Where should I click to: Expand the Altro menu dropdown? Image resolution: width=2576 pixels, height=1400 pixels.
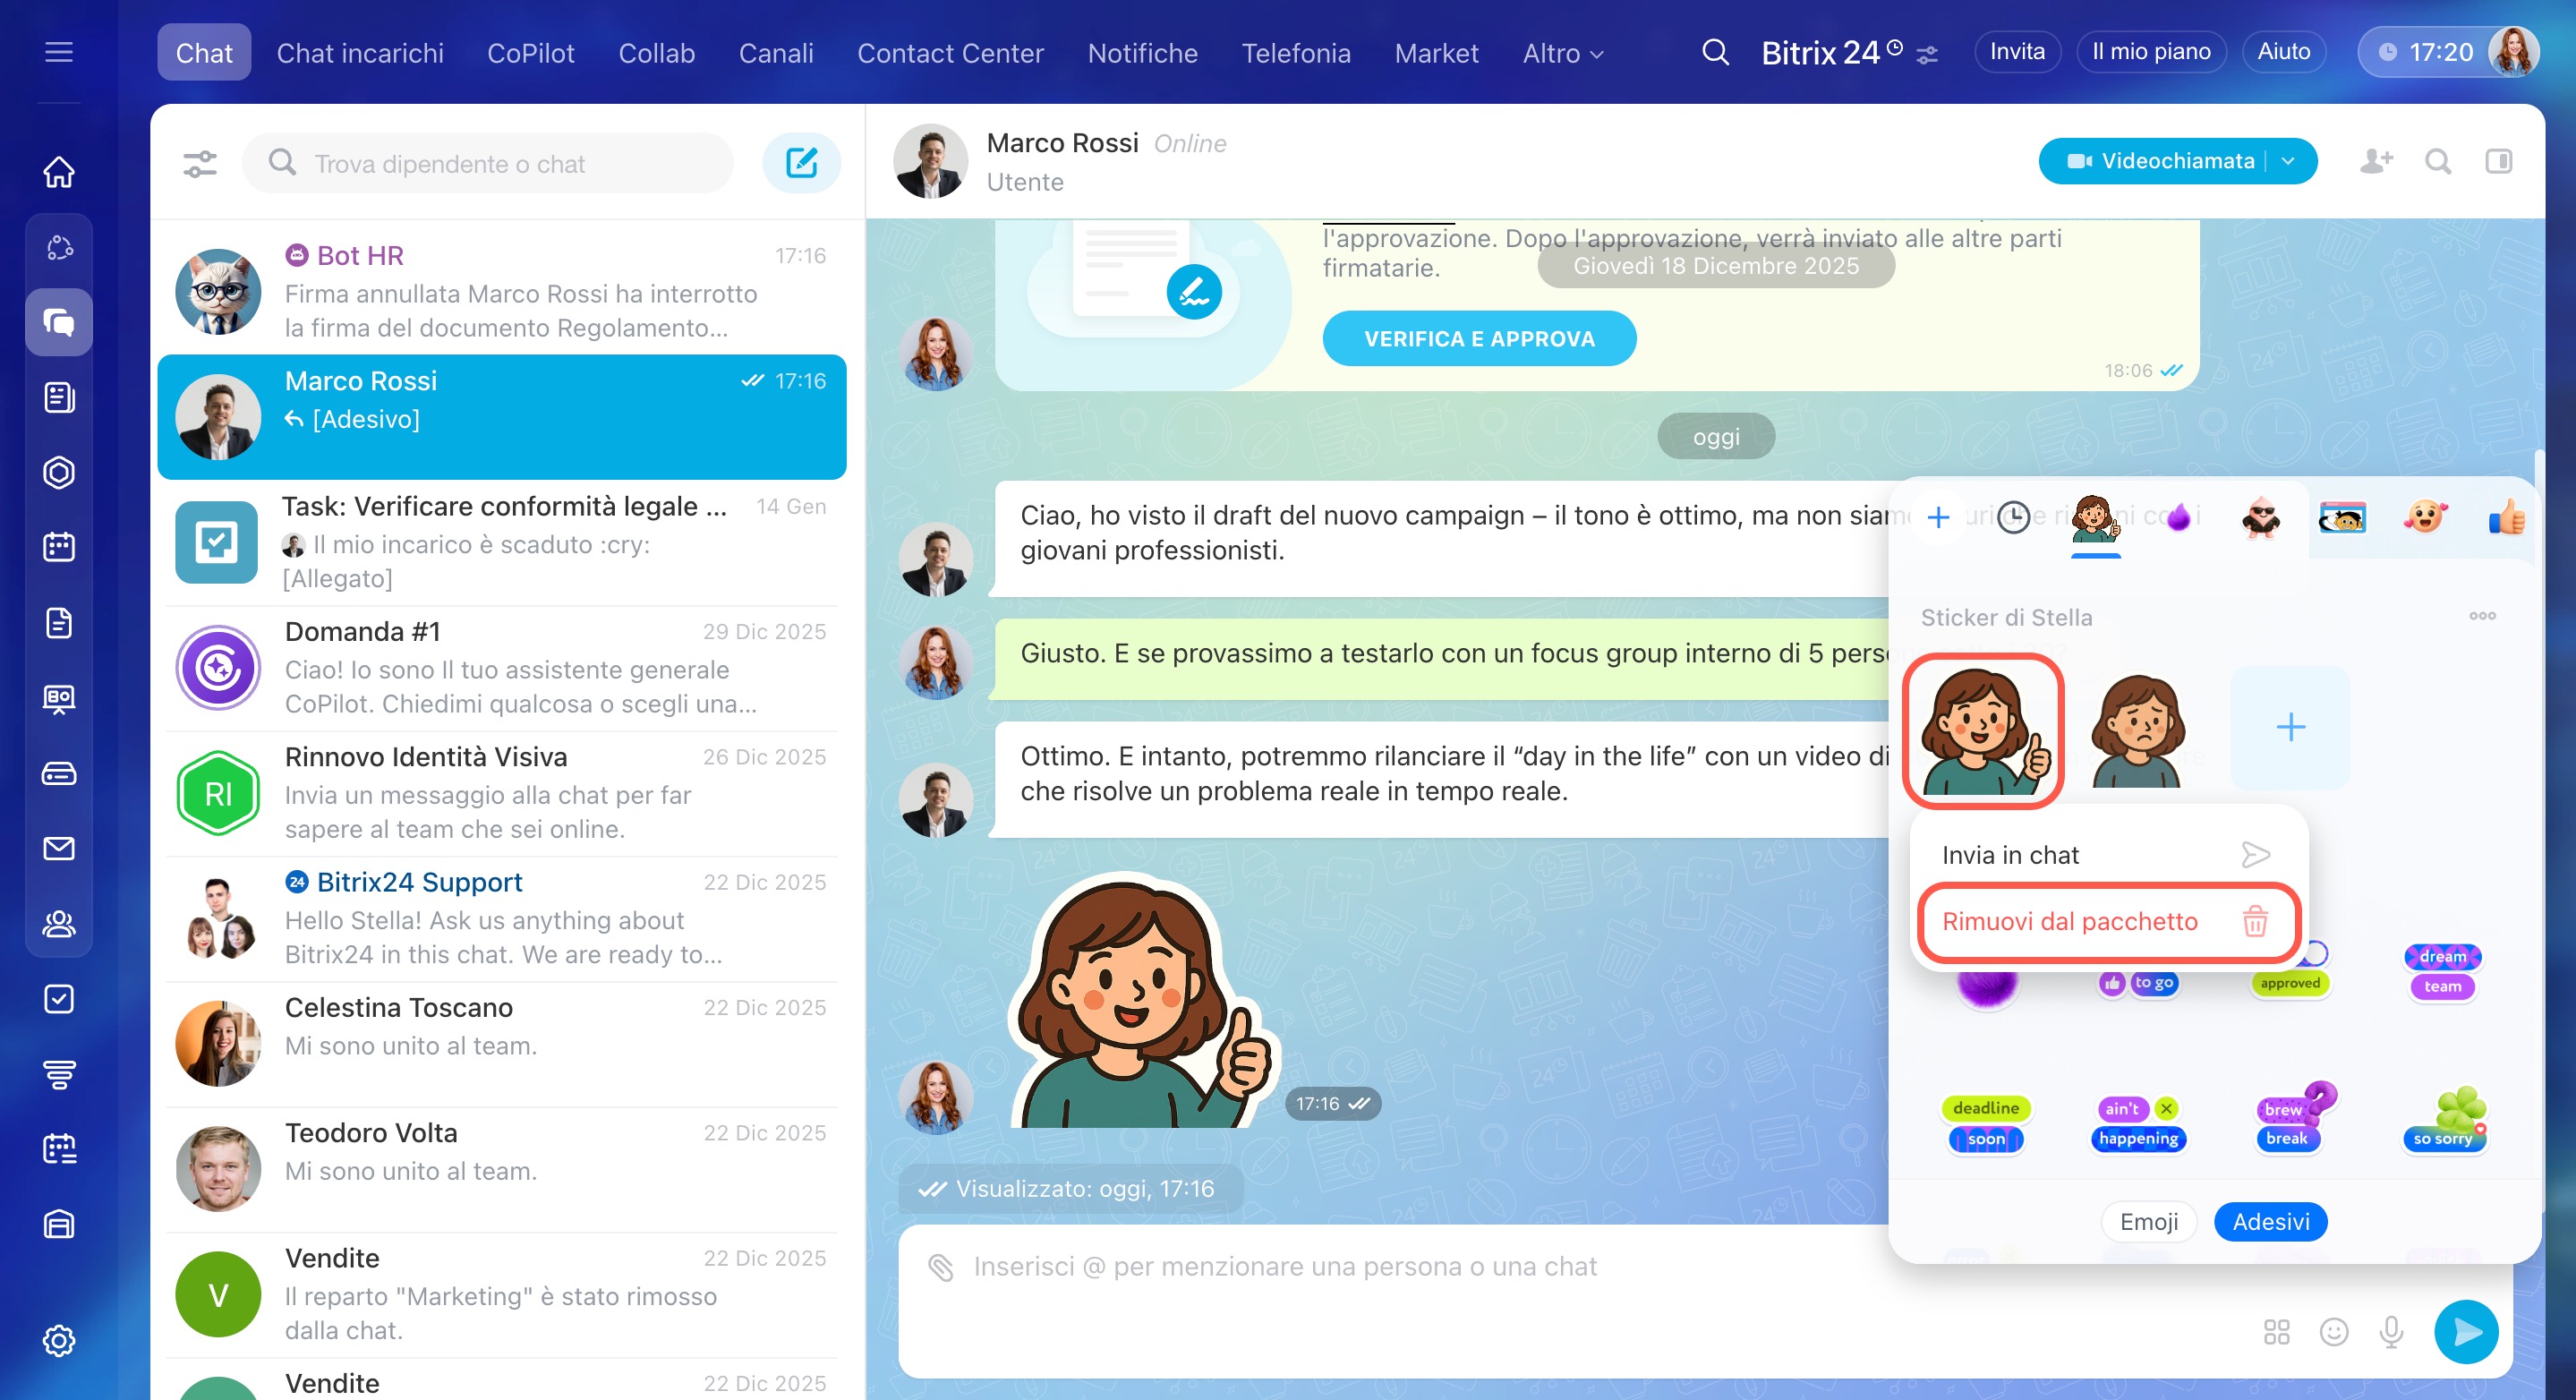coord(1562,53)
